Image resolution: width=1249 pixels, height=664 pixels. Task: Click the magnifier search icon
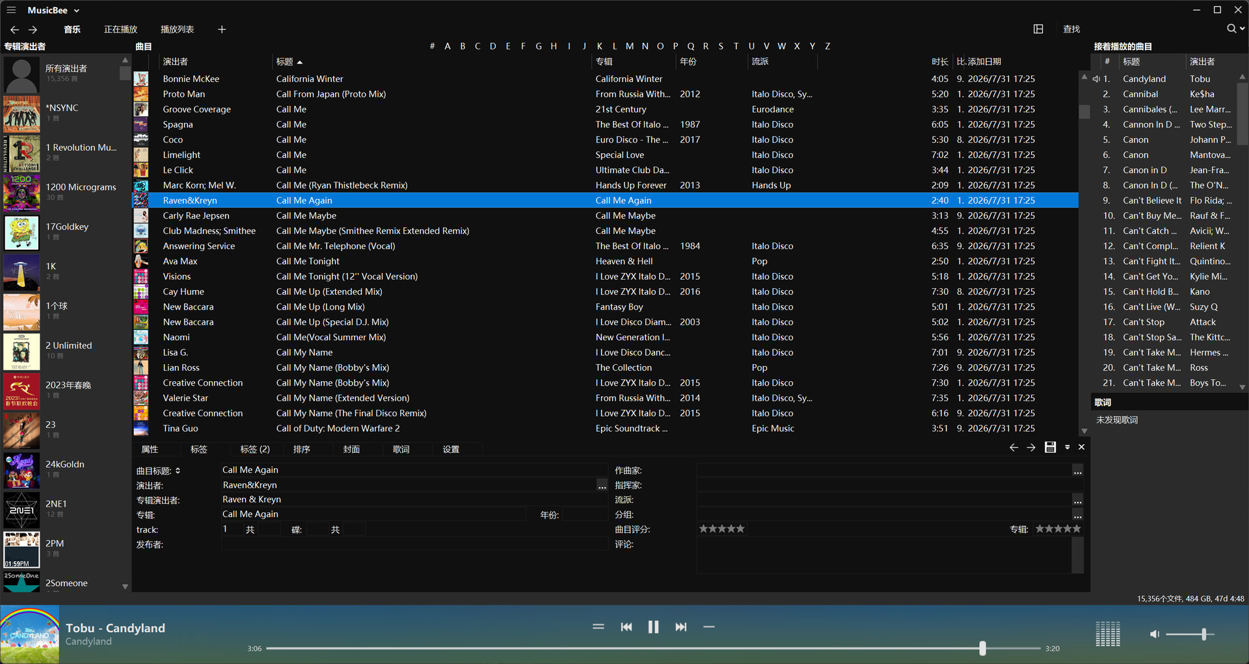1231,29
